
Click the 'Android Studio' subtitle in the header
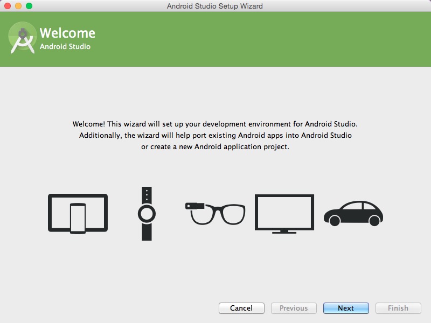point(65,46)
